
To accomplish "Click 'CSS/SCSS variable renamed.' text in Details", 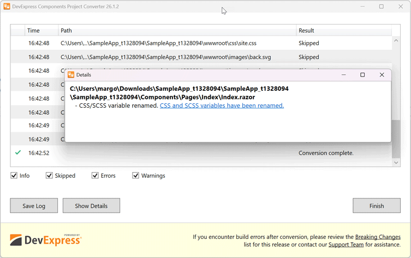I will [118, 105].
